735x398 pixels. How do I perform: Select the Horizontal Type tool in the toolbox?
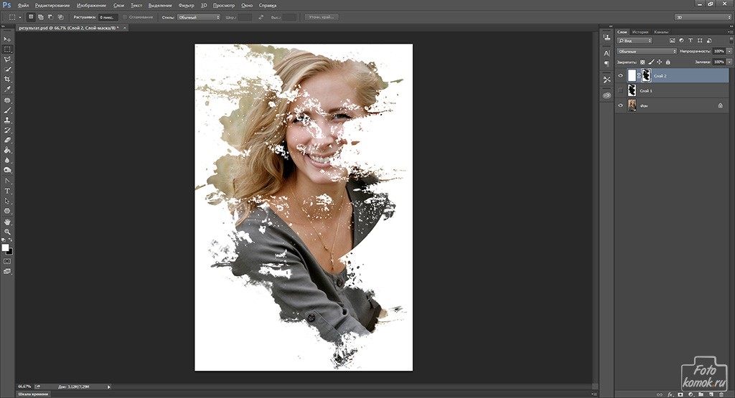7,191
